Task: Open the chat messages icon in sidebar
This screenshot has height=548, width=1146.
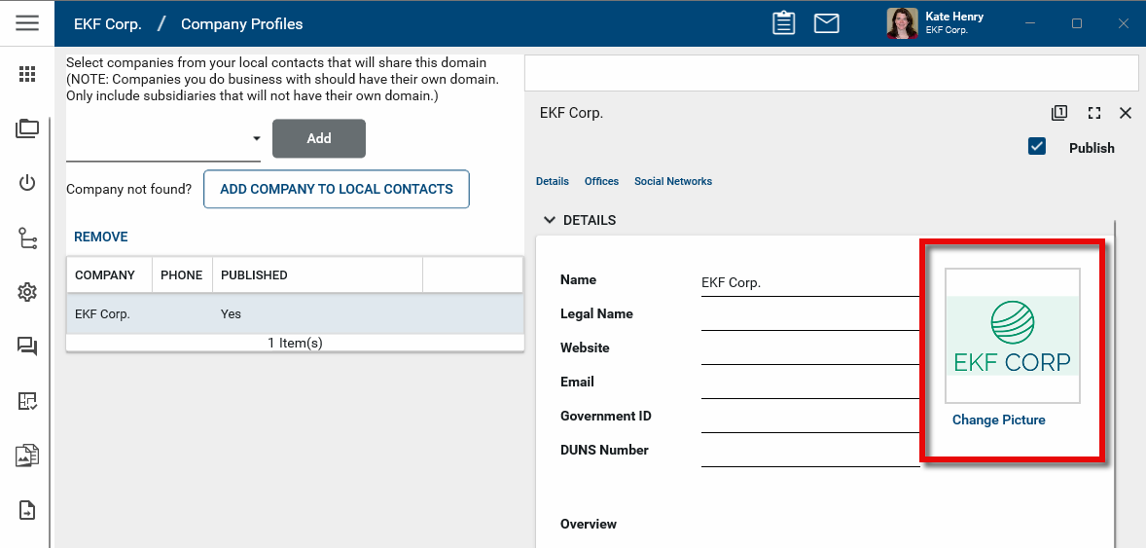Action: tap(27, 347)
